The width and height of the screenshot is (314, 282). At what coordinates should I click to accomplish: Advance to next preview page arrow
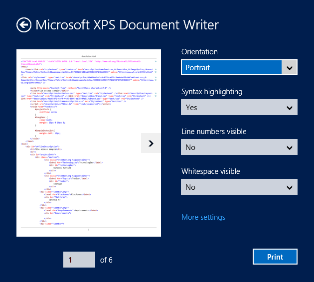151,143
